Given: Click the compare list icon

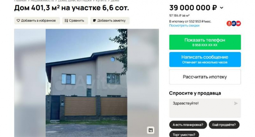Looking at the screenshot, I should coord(66,20).
